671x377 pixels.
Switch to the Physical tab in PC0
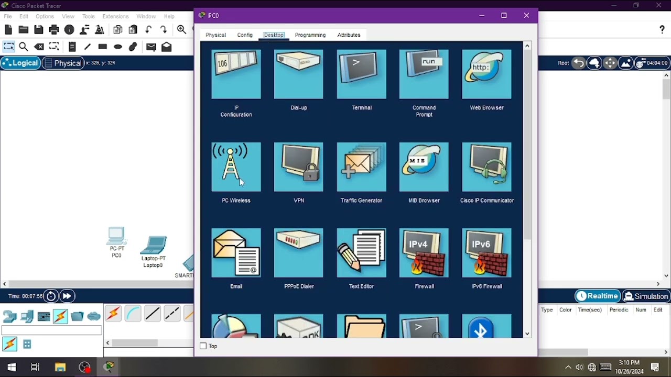coord(215,35)
